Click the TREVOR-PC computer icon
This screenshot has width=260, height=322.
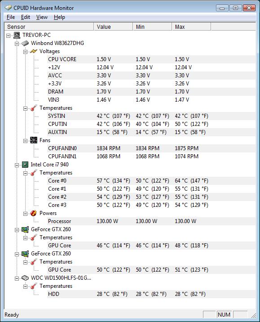coord(17,35)
